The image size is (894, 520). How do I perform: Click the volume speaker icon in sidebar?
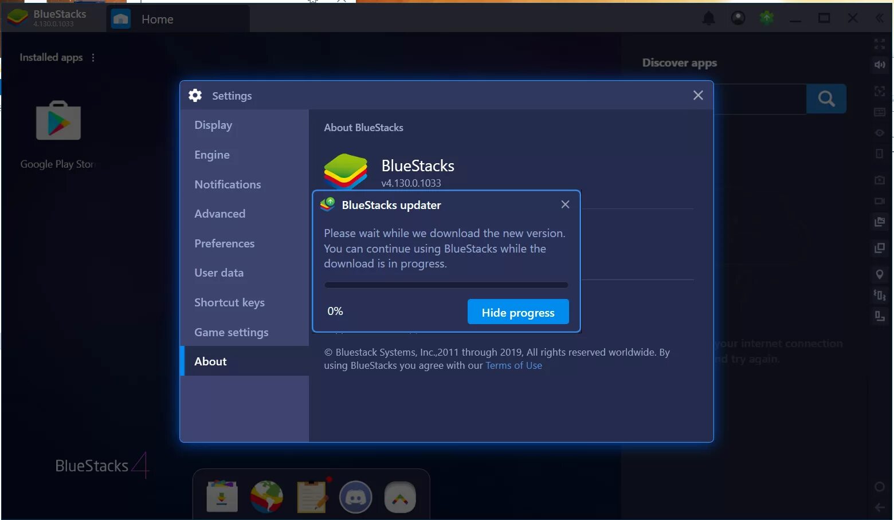coord(880,65)
